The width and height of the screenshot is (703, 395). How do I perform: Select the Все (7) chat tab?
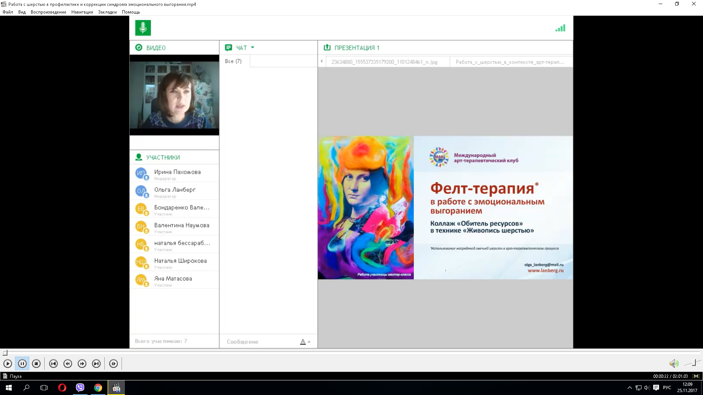click(234, 61)
